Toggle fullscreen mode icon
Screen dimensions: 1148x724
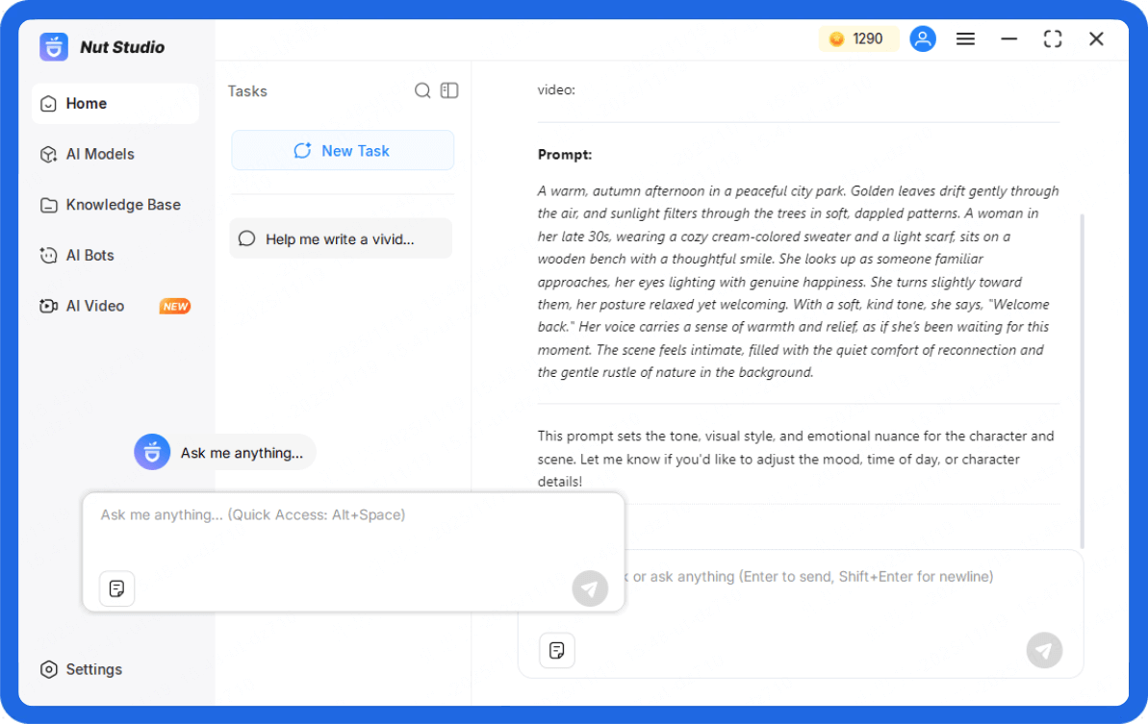pyautogui.click(x=1053, y=39)
